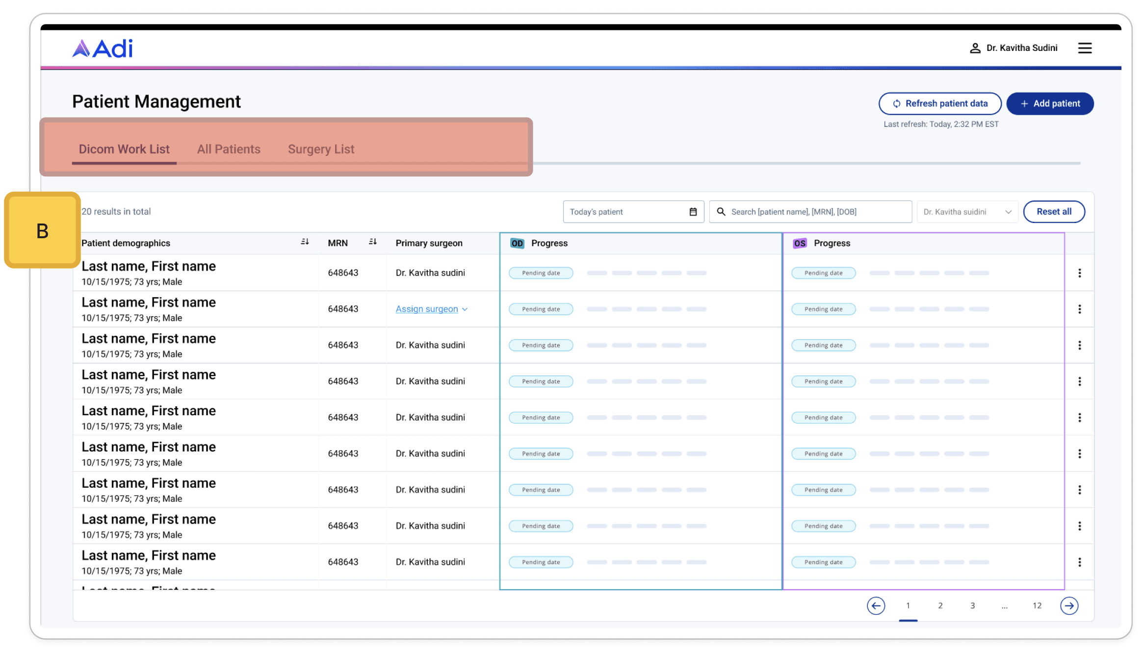
Task: Go to next page arrow
Action: point(1069,606)
